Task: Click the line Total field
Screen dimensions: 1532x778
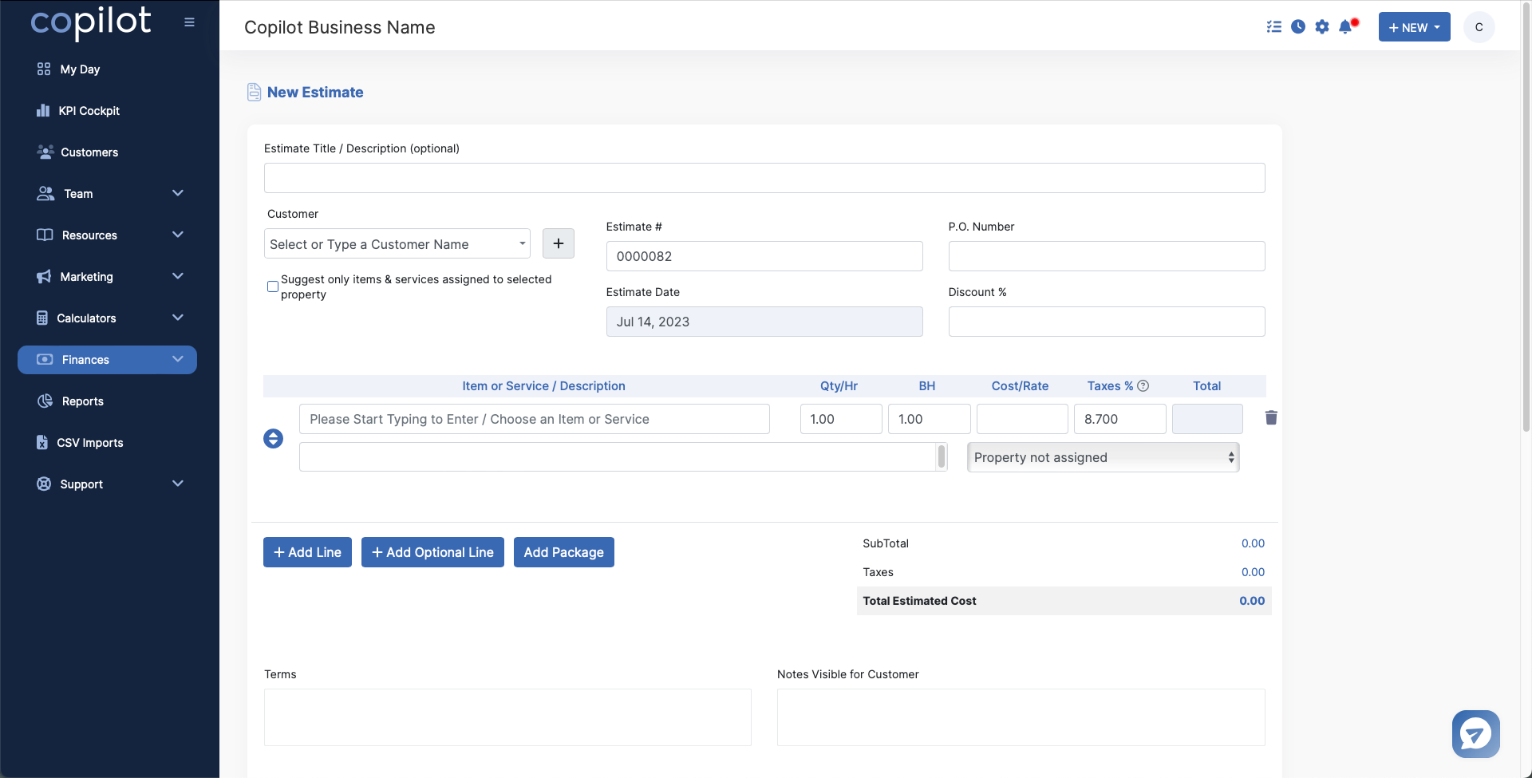Action: 1207,419
